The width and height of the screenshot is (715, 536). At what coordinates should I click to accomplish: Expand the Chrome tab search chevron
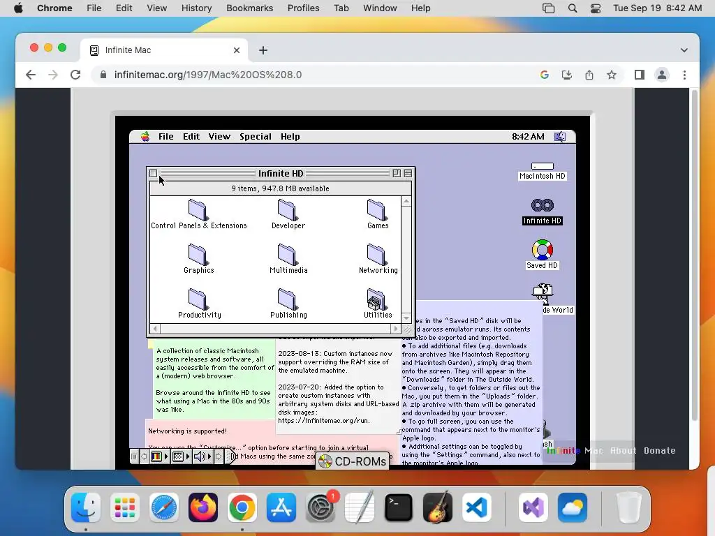point(684,50)
